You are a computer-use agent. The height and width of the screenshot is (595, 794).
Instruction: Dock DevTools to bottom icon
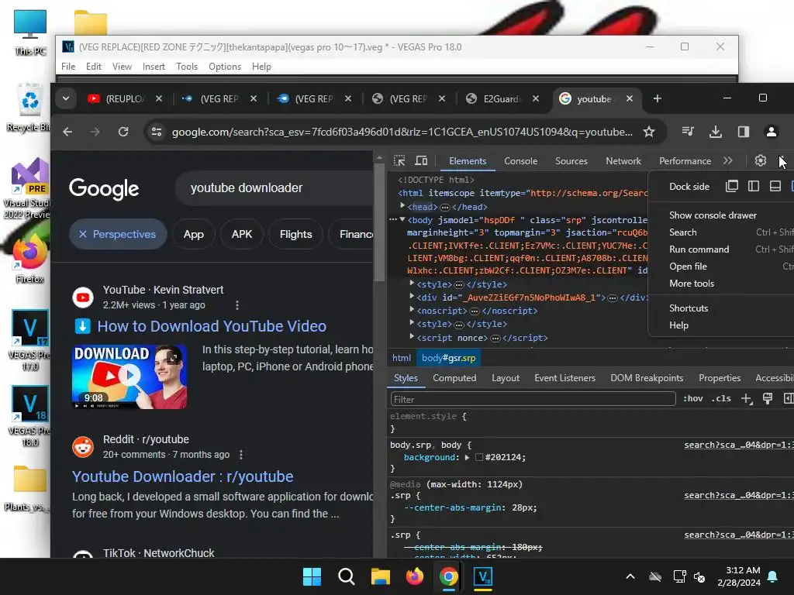(x=775, y=186)
